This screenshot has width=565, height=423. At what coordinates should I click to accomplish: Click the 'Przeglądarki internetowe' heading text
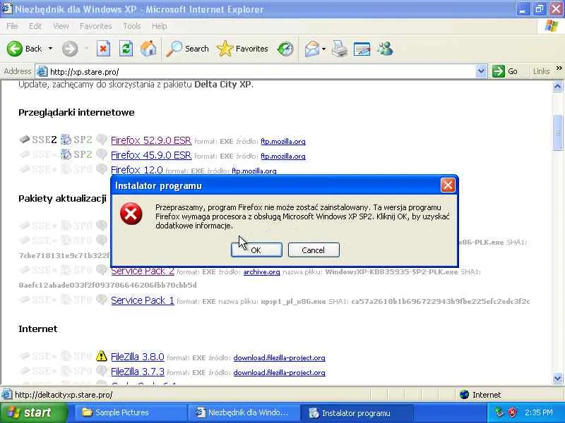pos(76,113)
